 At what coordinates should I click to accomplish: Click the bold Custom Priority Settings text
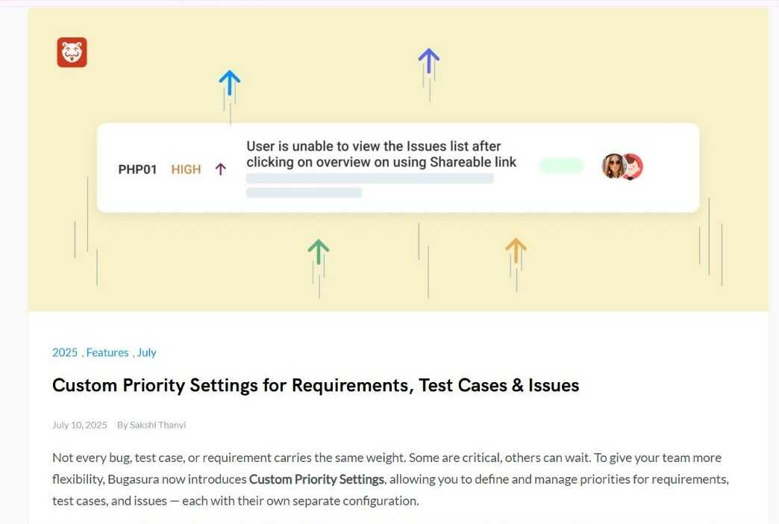[x=316, y=479]
